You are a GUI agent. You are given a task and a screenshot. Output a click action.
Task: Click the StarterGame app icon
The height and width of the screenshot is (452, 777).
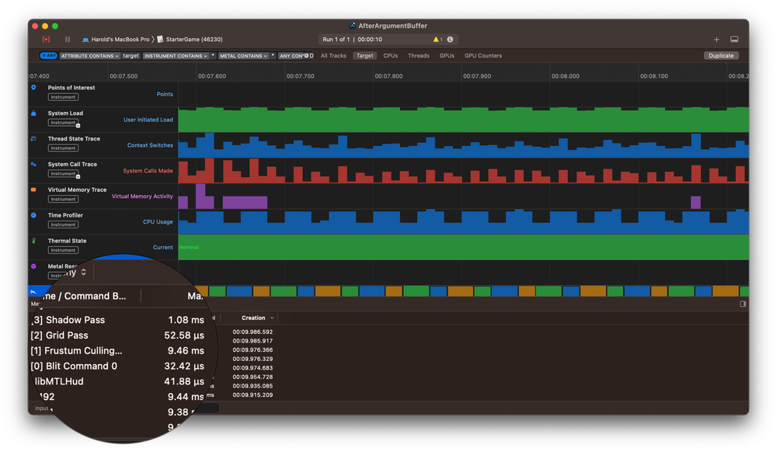pos(161,39)
